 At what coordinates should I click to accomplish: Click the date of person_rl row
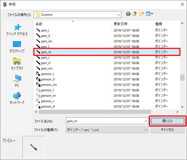tap(126, 106)
